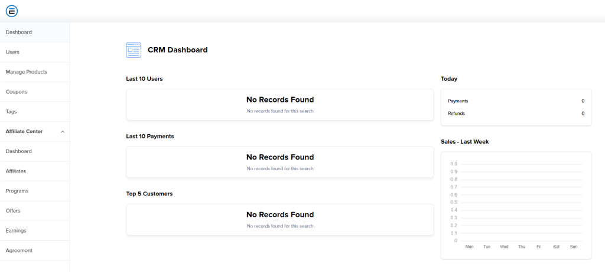Navigate to Programs

35,191
